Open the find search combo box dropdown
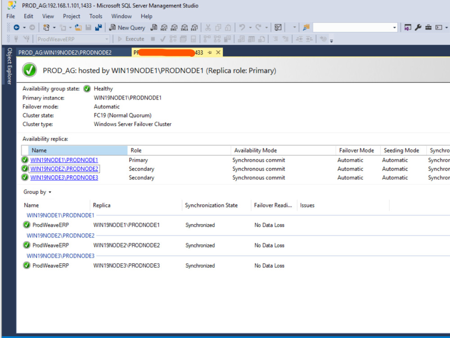The width and height of the screenshot is (450, 338). [x=394, y=27]
